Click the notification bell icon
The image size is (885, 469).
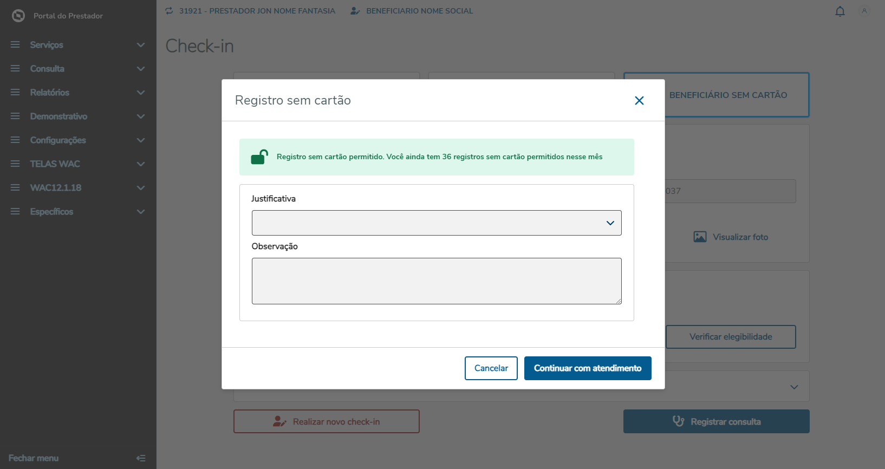click(x=840, y=11)
